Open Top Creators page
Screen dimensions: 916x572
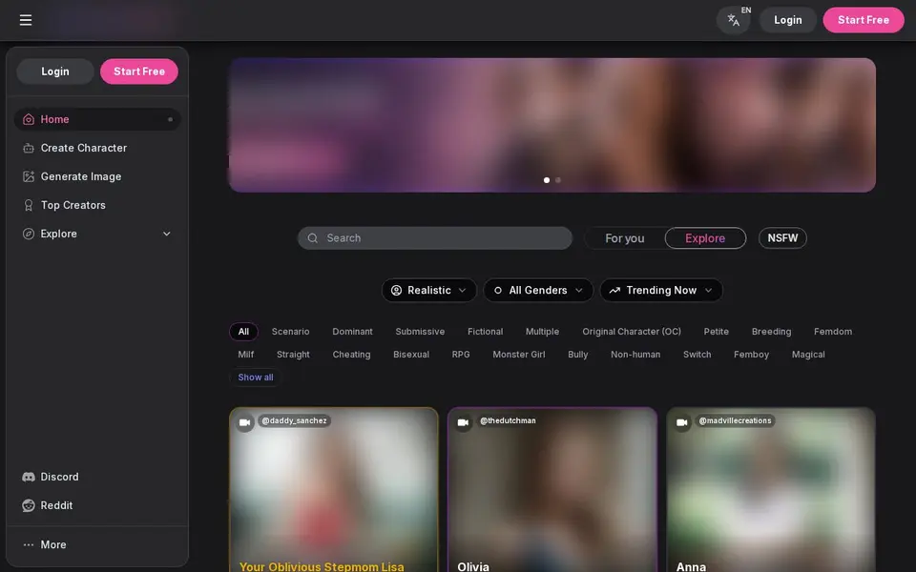pos(97,205)
